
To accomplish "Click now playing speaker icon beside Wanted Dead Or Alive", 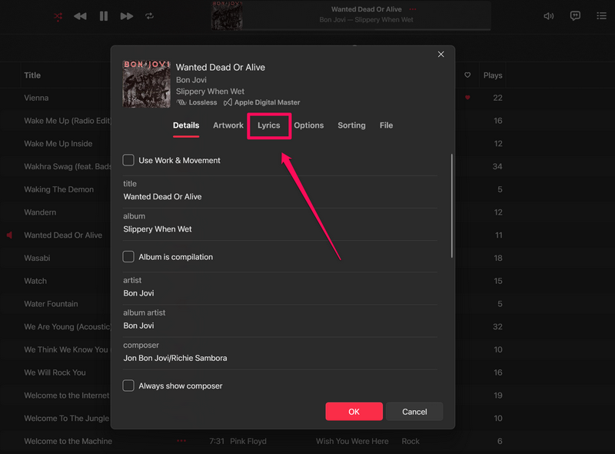I will click(x=9, y=235).
